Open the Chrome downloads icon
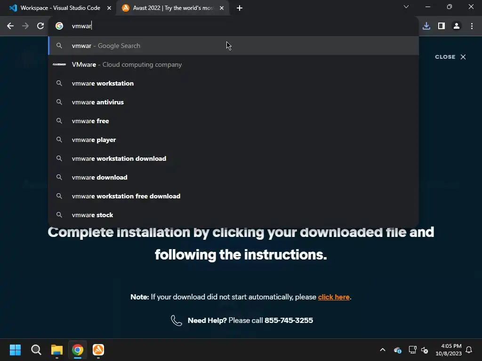 point(426,26)
